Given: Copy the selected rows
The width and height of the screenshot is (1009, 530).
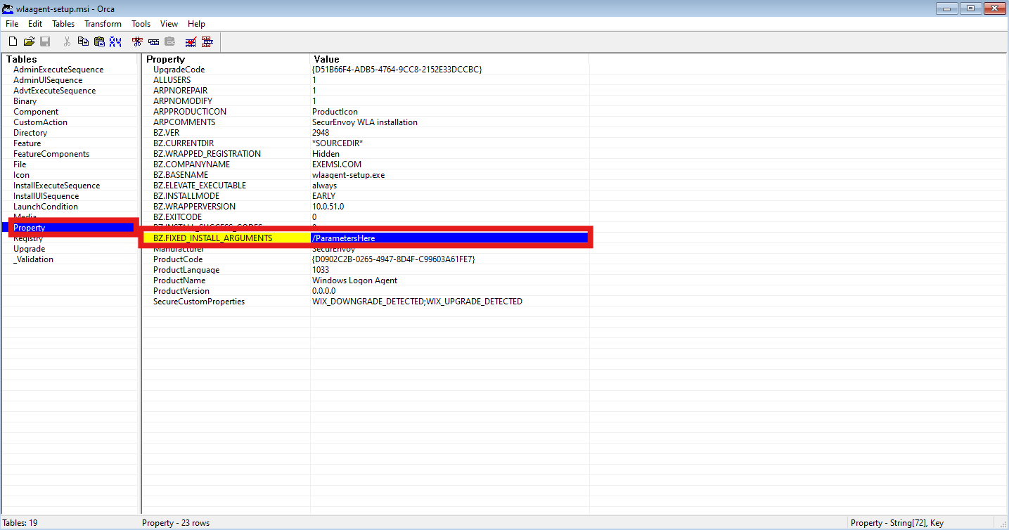Looking at the screenshot, I should click(153, 41).
